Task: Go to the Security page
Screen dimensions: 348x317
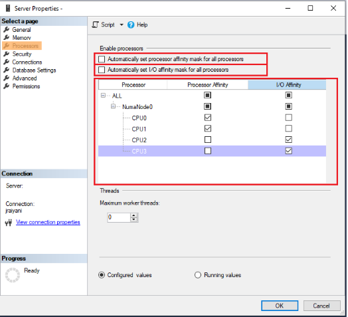Action: pos(22,54)
